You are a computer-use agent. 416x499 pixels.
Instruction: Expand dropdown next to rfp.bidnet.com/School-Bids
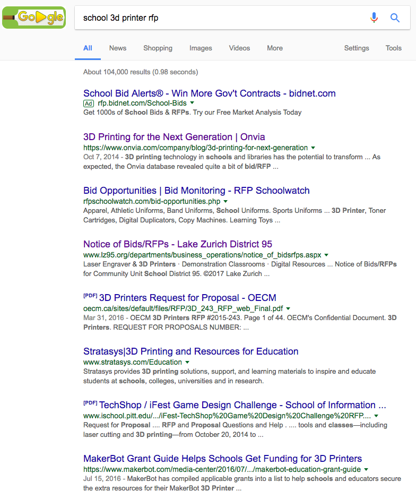click(x=192, y=103)
